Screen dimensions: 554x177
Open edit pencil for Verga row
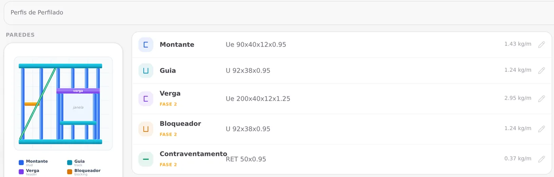pos(542,99)
